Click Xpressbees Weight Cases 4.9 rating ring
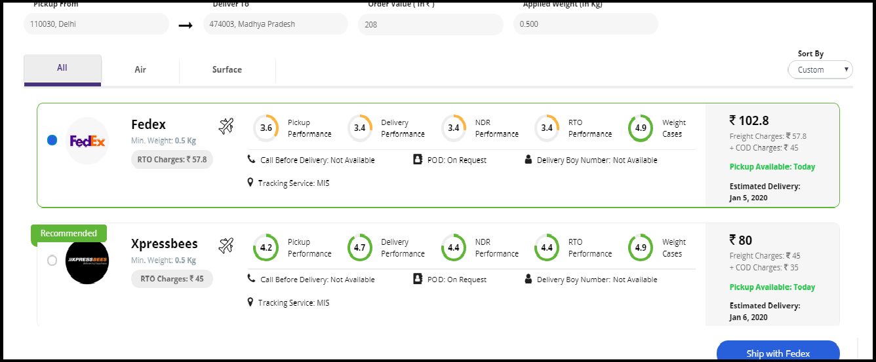The width and height of the screenshot is (876, 362). pos(641,247)
